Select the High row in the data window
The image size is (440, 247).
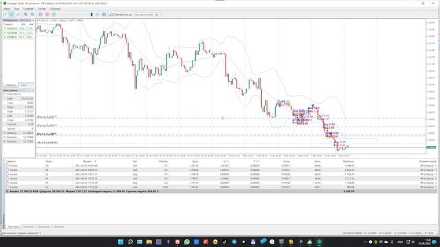pos(19,111)
